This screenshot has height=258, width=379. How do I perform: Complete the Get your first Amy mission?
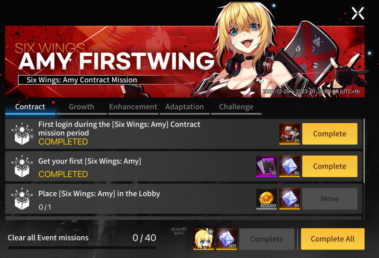(x=330, y=166)
